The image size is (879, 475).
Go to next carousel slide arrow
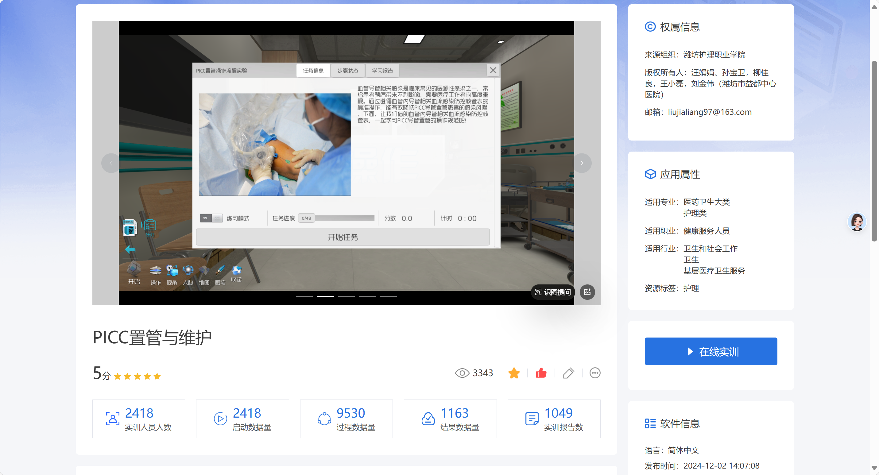point(582,163)
